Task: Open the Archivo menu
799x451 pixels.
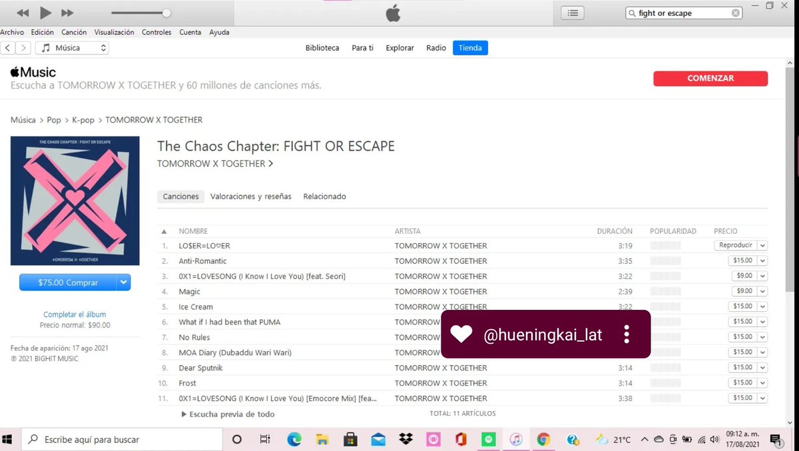Action: point(12,32)
